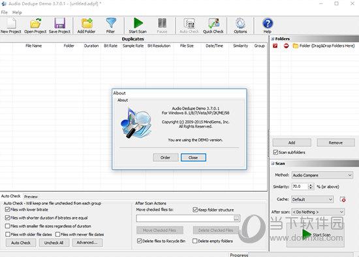
Task: Open the Help menu
Action: tap(17, 12)
